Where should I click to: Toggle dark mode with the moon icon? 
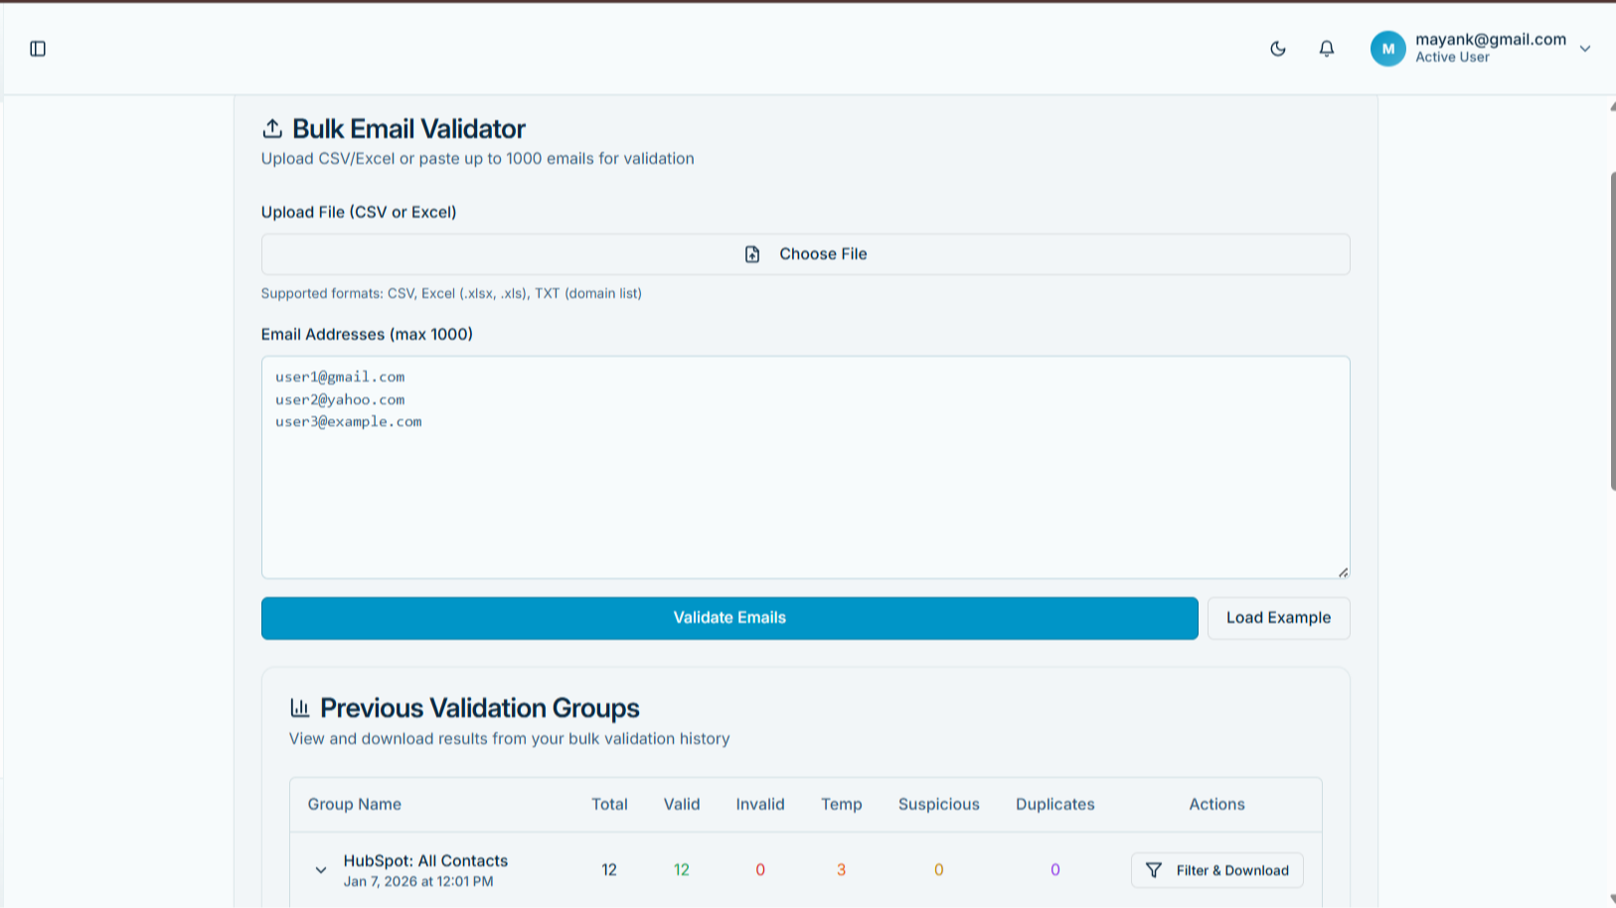pyautogui.click(x=1277, y=48)
